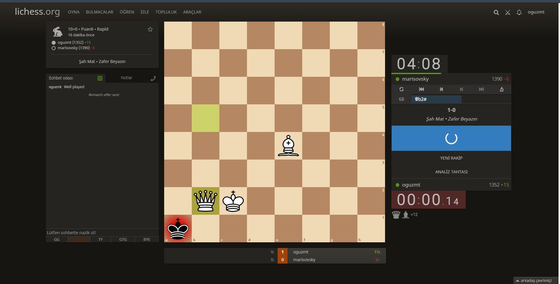The width and height of the screenshot is (560, 284).
Task: Open the BULMACALAR menu
Action: click(x=100, y=12)
